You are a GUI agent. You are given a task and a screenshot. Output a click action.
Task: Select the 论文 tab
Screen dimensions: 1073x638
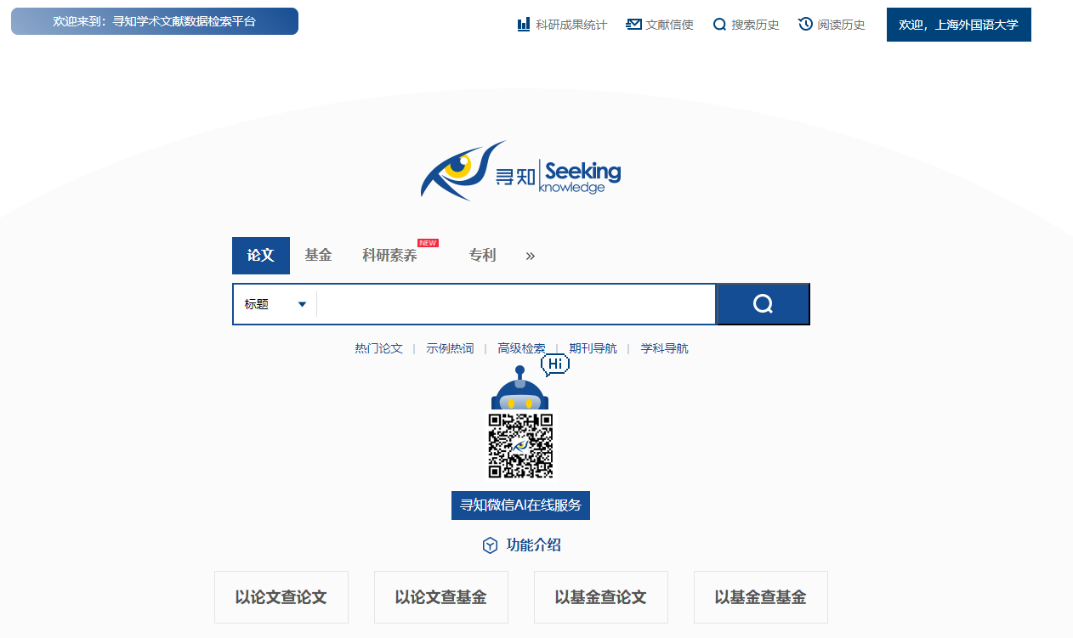261,256
